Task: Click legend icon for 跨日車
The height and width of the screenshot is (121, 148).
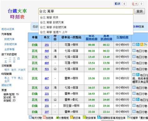Action: pyautogui.click(x=72, y=117)
